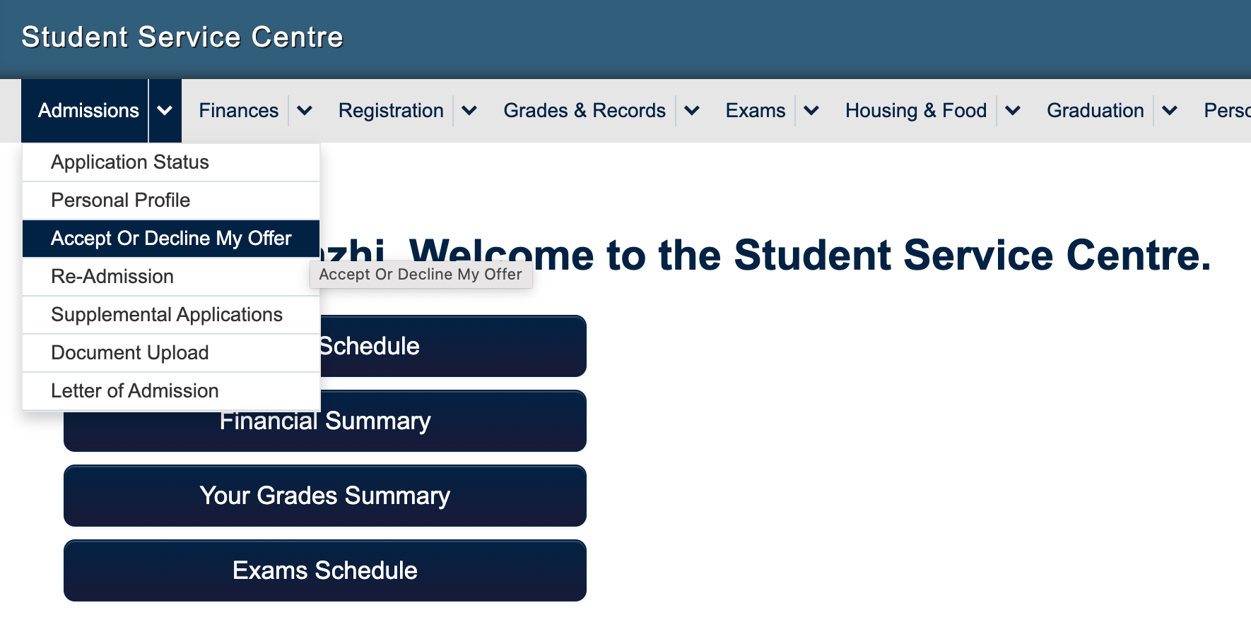Image resolution: width=1251 pixels, height=617 pixels.
Task: Select Re-Admission menu item
Action: [112, 277]
